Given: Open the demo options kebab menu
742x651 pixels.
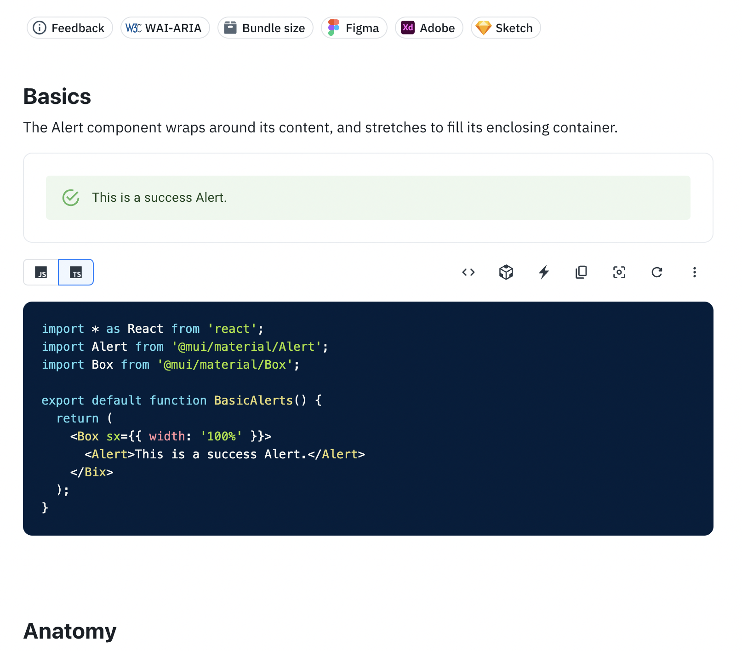Looking at the screenshot, I should [x=695, y=272].
